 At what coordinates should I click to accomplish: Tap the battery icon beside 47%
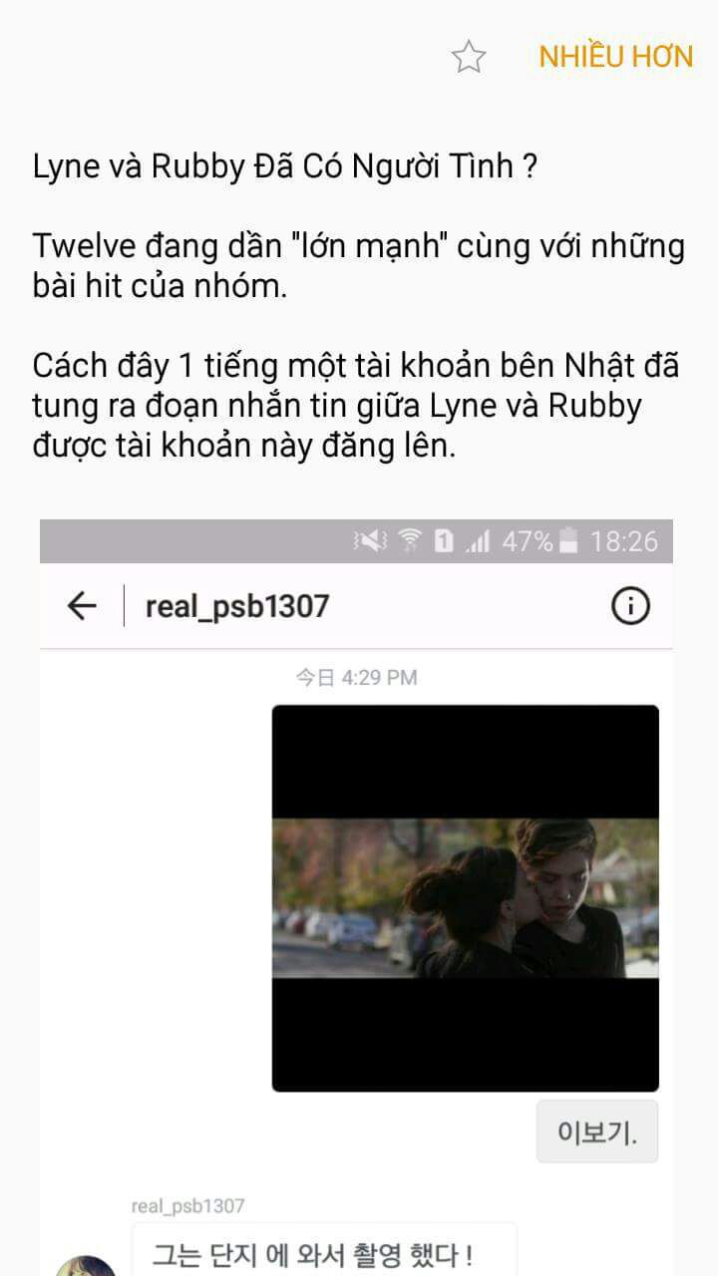568,541
